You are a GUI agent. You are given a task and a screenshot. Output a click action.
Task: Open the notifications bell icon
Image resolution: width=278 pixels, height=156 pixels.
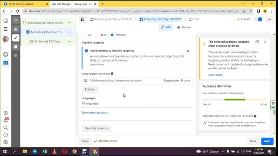6,120
